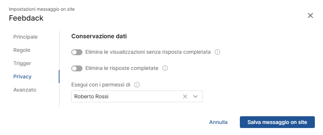Image resolution: width=323 pixels, height=135 pixels.
Task: Show info icon next to Elimina risposte completate
Action: (165, 68)
